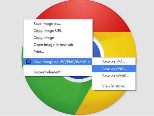
Task: Select the highlighted Save as PNG... option
Action: (x=114, y=69)
